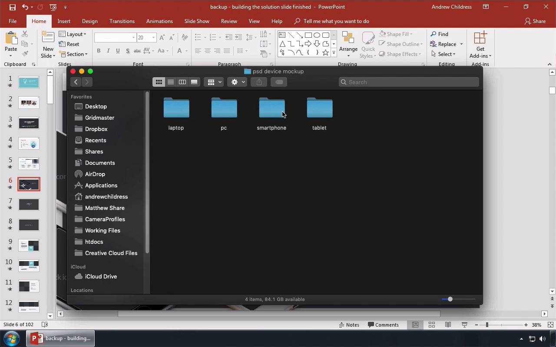Click the Save icon in PowerPoint title bar

[x=12, y=7]
